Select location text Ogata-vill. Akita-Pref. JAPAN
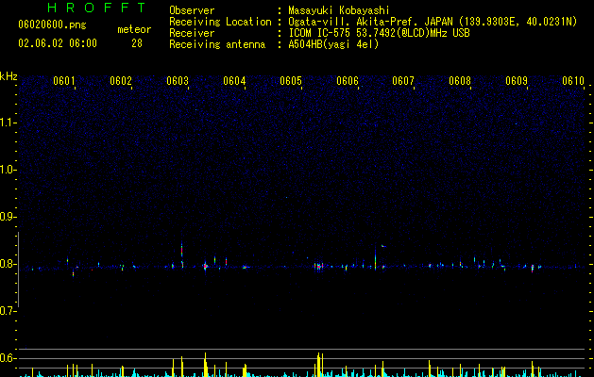This screenshot has height=377, width=594. pyautogui.click(x=370, y=22)
